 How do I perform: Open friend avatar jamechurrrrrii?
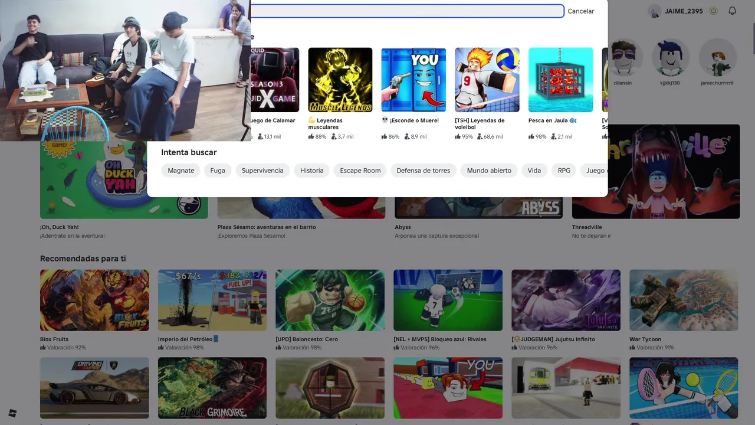click(x=717, y=58)
